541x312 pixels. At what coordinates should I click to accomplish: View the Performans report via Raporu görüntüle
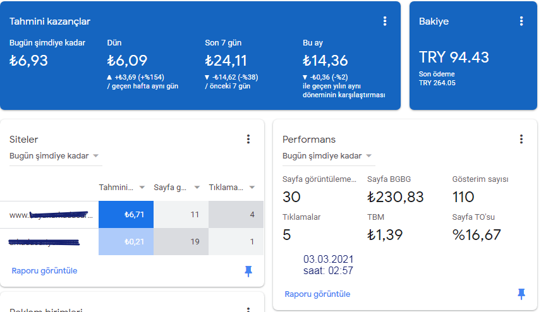[x=317, y=294]
